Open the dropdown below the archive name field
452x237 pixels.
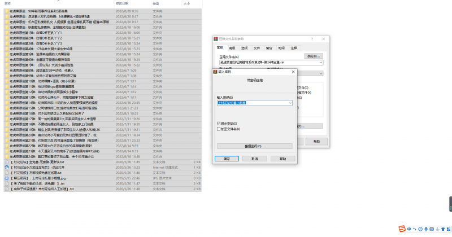321,73
